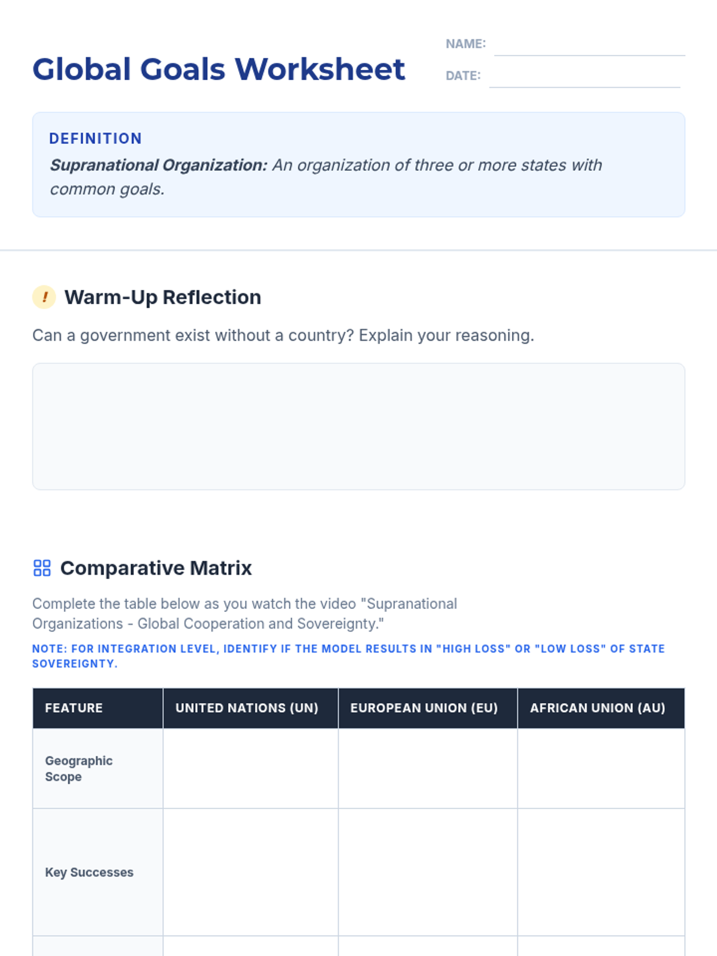Click the UN Key Successes cell
This screenshot has width=717, height=956.
click(x=250, y=872)
